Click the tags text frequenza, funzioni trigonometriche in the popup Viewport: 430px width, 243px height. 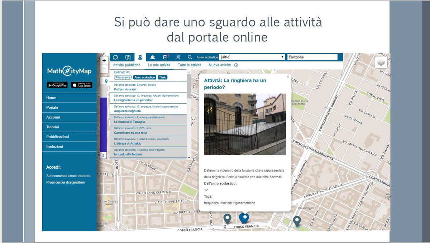coord(229,203)
